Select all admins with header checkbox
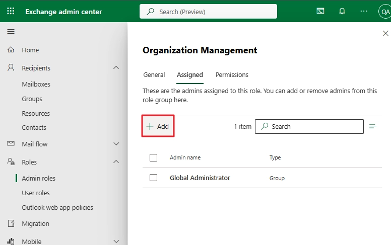The height and width of the screenshot is (245, 391). coord(153,157)
